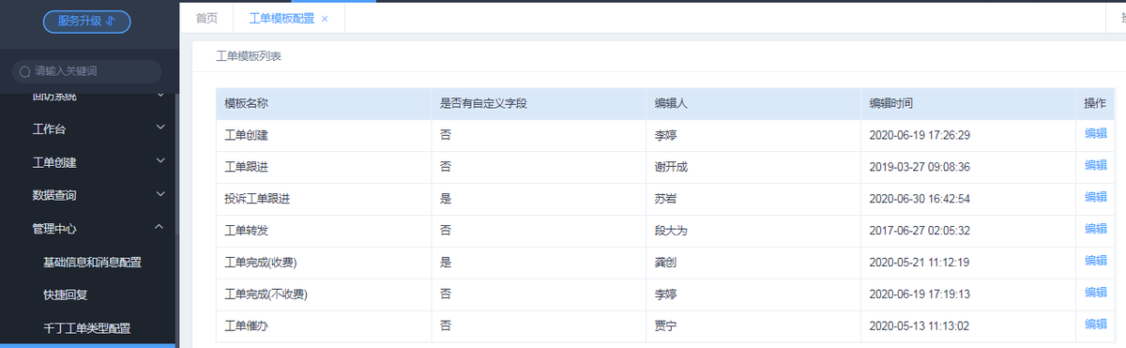Click the 工单模板列表 heading
Viewport: 1126px width, 348px height.
(x=249, y=56)
